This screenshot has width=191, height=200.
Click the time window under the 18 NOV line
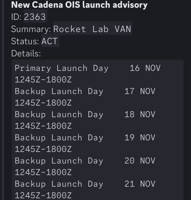43,126
